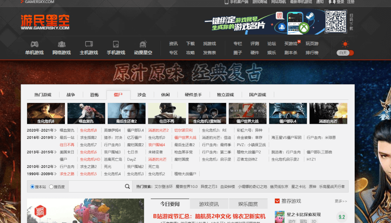
Task: Click 海王星VS僵尸军团 in the game list
Action: tap(286, 137)
